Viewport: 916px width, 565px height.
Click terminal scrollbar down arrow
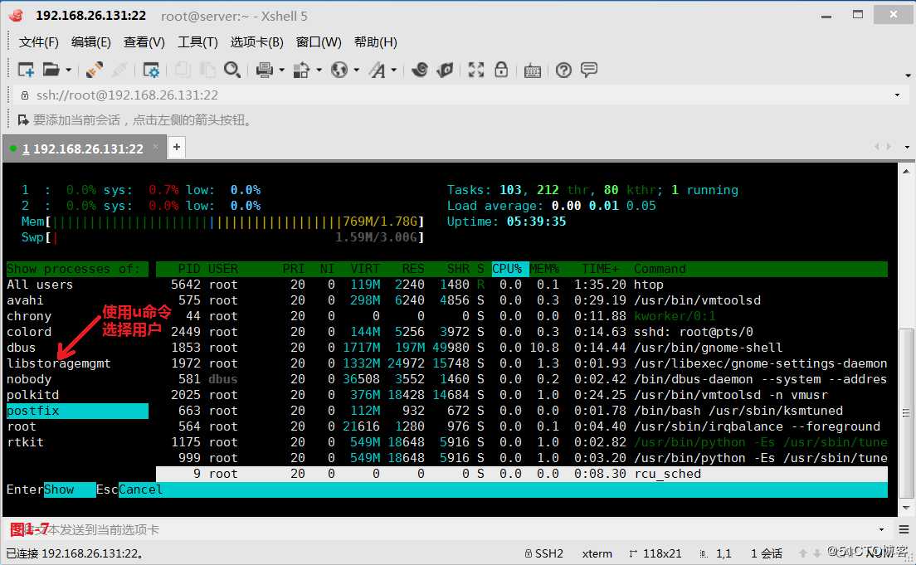[x=906, y=507]
